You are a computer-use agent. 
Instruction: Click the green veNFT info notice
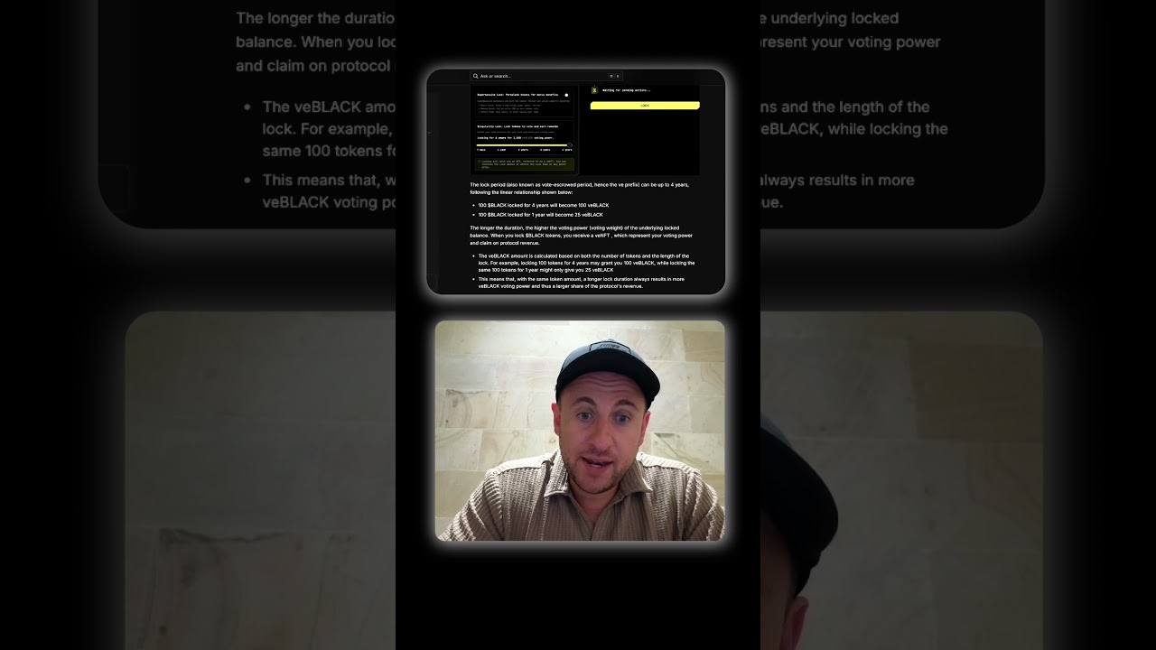(x=525, y=164)
